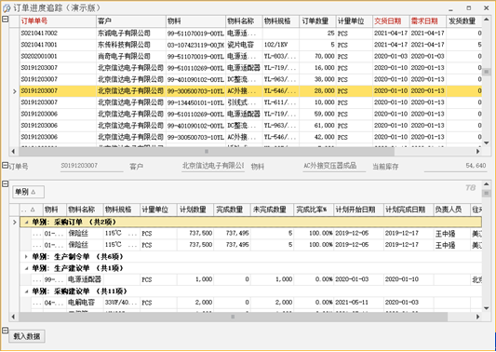Click the top grid scroll-down arrow
Screen dimensions: 496x352
tap(487, 143)
